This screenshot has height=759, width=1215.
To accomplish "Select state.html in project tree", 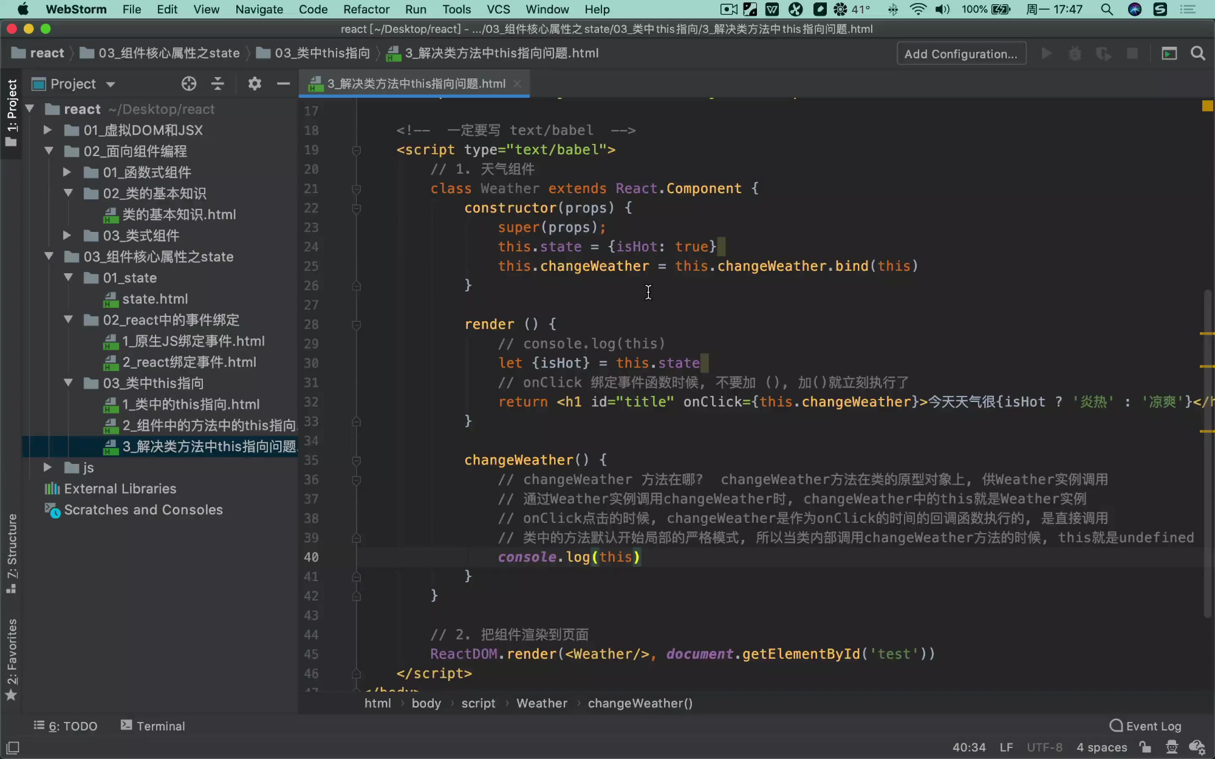I will pos(145,299).
